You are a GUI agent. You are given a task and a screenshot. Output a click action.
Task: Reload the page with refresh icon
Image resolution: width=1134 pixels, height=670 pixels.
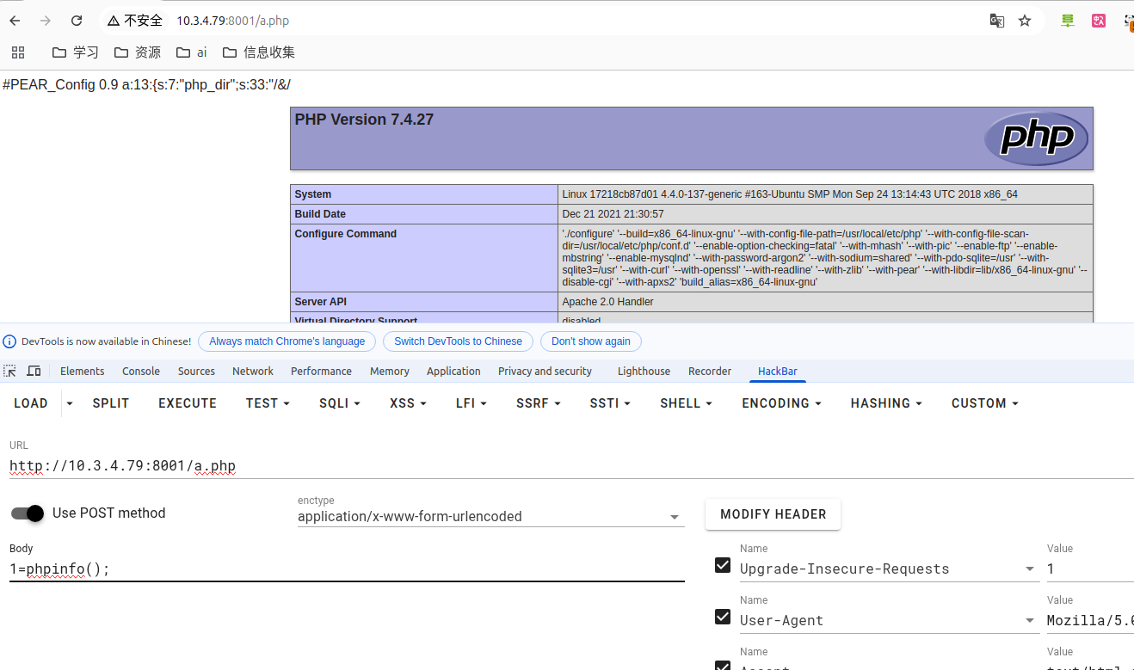tap(77, 21)
